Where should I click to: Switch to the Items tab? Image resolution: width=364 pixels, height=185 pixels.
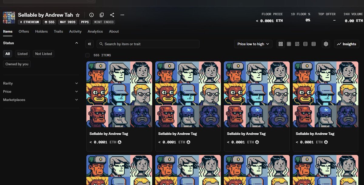click(8, 32)
